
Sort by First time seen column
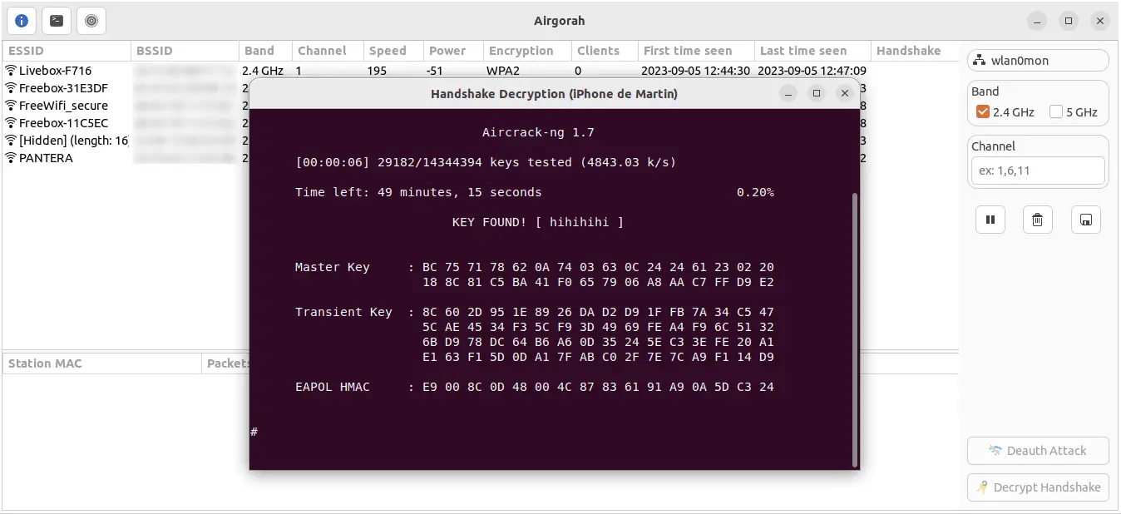(696, 51)
